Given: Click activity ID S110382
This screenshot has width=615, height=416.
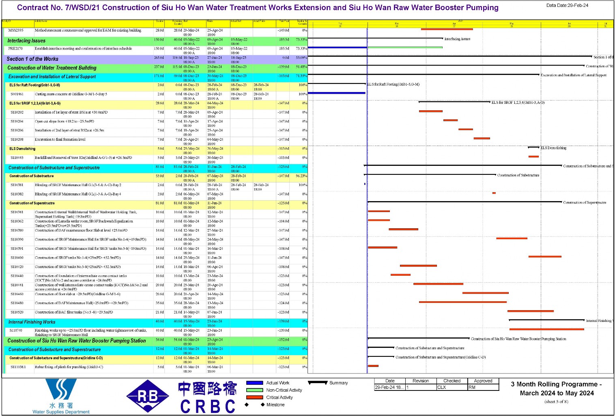Looking at the screenshot, I should [17, 194].
